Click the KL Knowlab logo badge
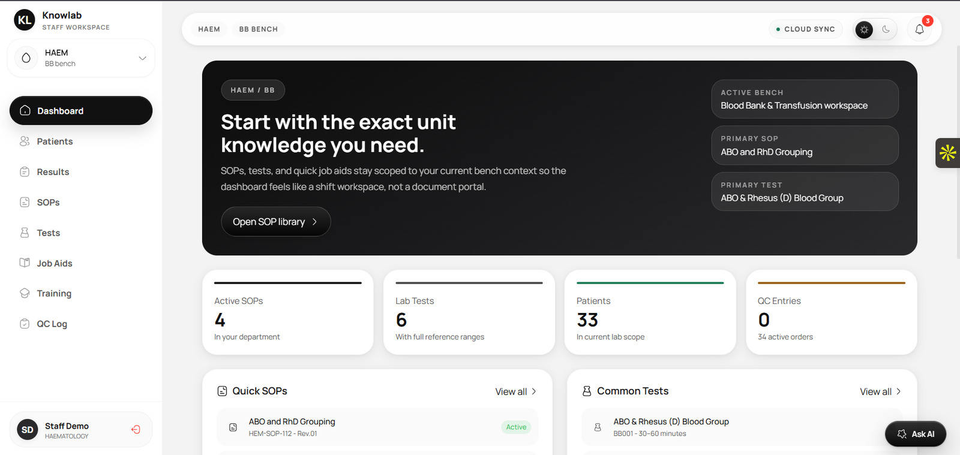 (x=25, y=20)
